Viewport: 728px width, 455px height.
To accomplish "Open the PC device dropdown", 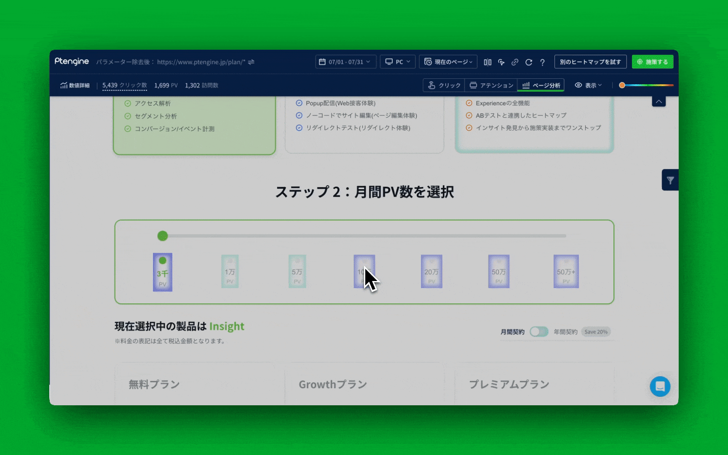I will (x=398, y=62).
